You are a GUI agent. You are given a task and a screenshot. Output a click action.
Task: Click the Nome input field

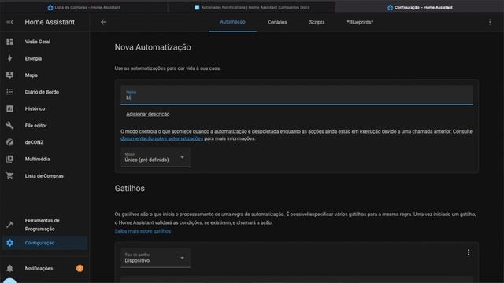point(296,95)
